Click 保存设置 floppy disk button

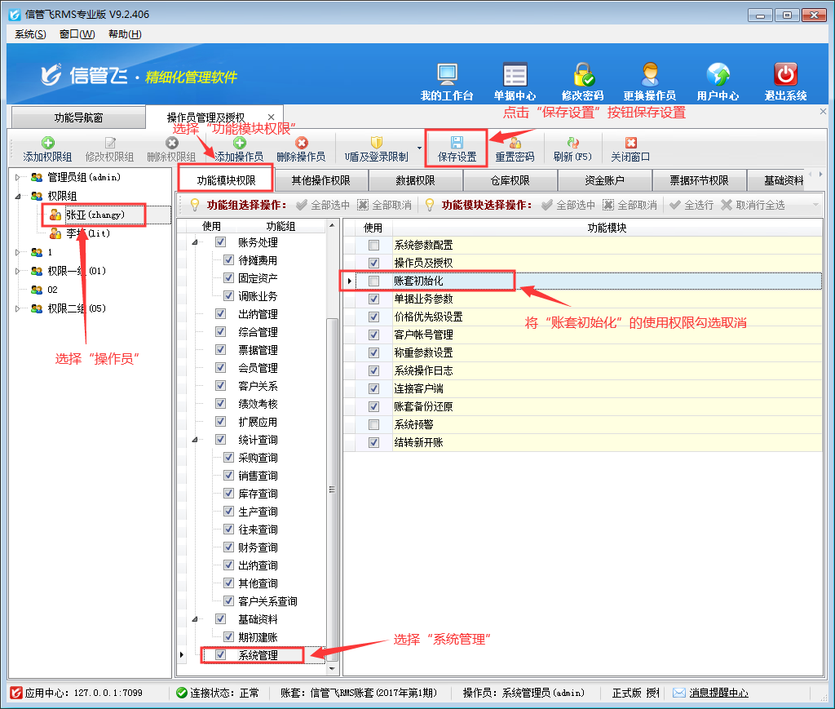point(457,148)
